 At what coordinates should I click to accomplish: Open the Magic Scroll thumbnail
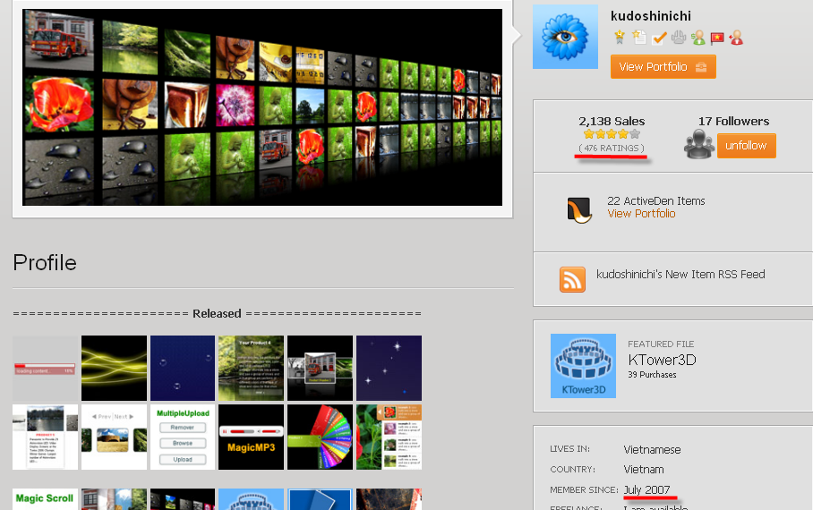click(45, 498)
